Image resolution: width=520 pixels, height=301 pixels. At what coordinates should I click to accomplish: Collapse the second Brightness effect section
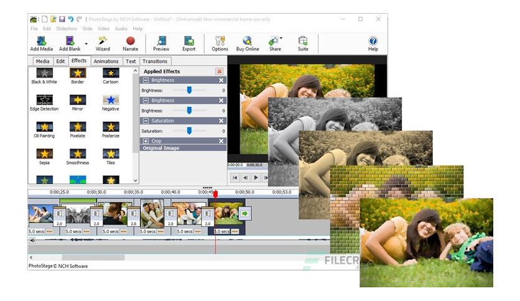pos(146,101)
